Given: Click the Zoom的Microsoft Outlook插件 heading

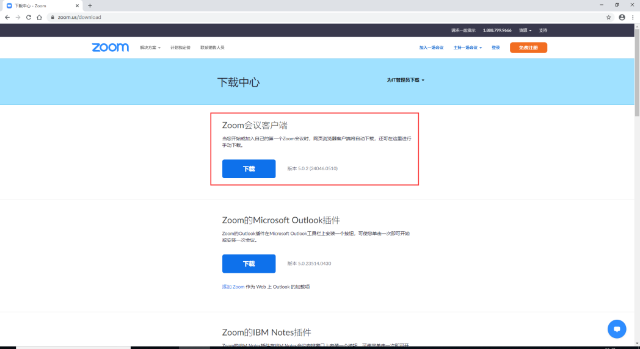Looking at the screenshot, I should point(281,220).
